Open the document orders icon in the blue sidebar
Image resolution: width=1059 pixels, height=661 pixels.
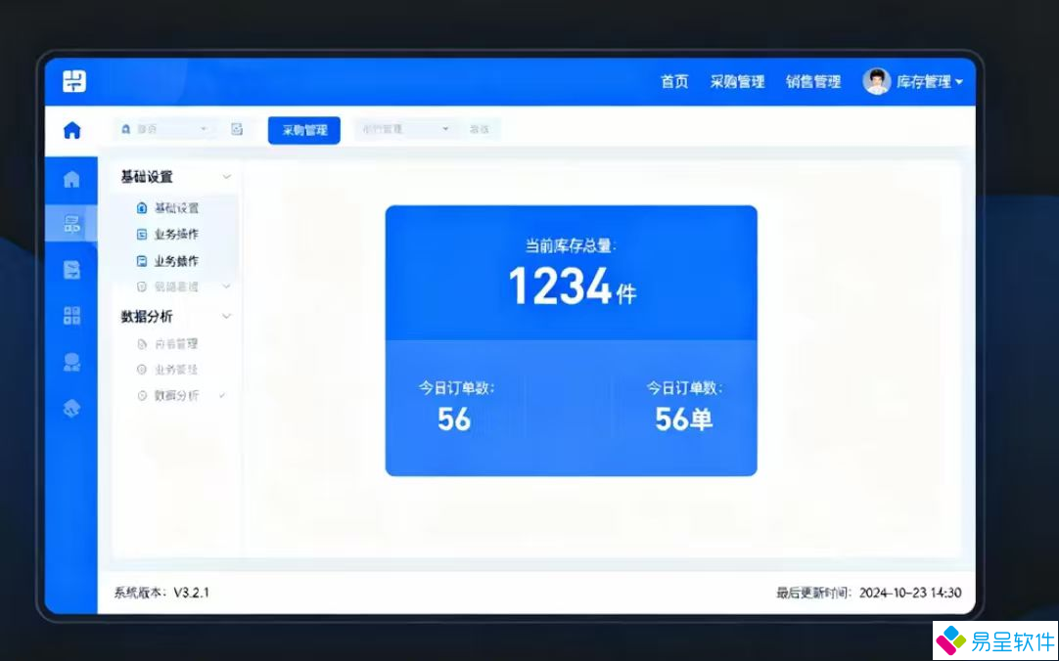point(71,270)
